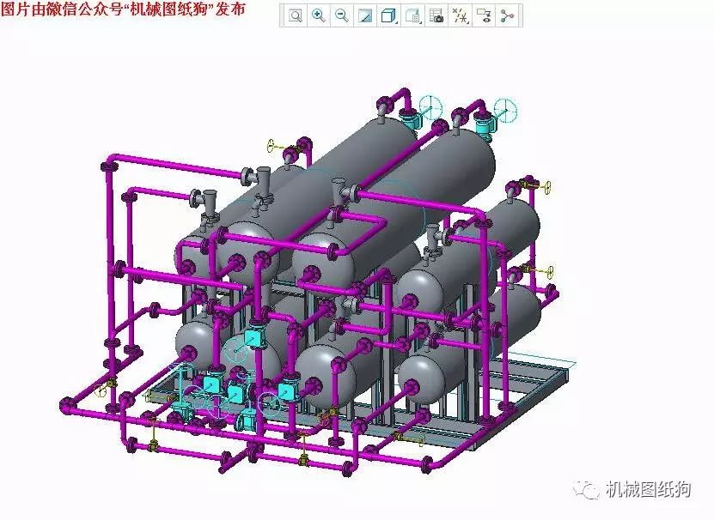Open the Display Style cube dropdown
Viewport: 714px width, 520px height.
(389, 16)
